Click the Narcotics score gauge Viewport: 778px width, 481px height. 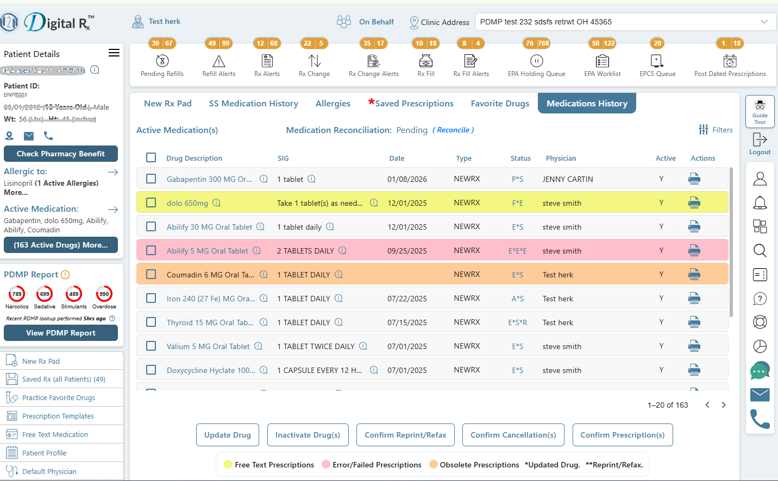click(17, 294)
